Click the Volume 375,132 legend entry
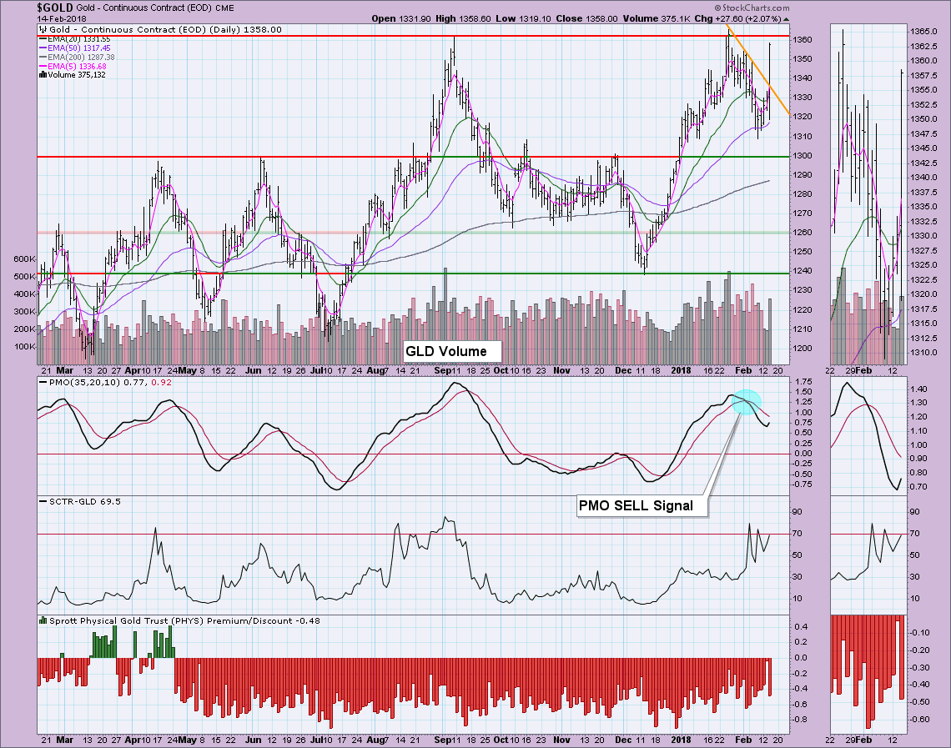The height and width of the screenshot is (748, 951). 77,74
